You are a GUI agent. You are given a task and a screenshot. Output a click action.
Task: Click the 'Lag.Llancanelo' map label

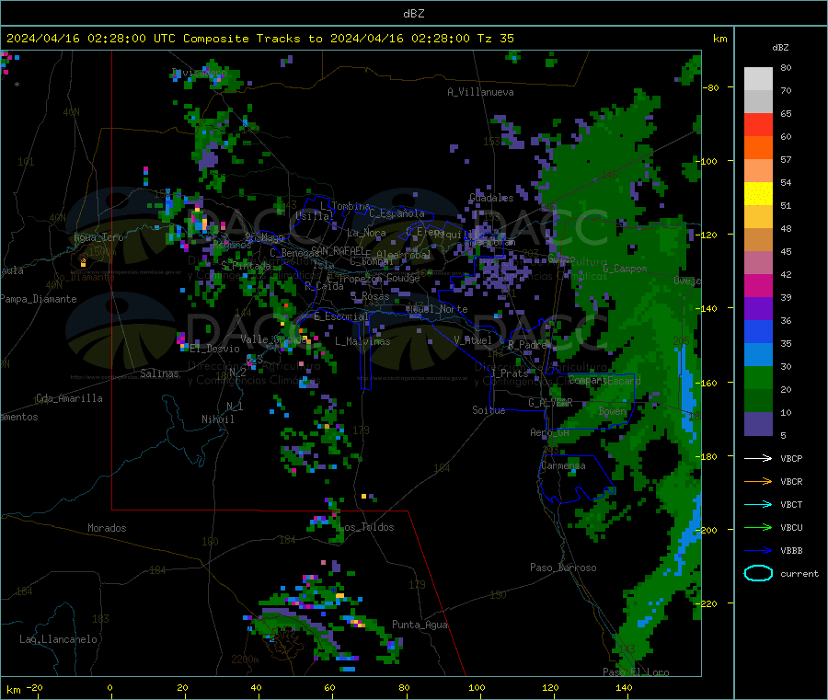pos(59,639)
